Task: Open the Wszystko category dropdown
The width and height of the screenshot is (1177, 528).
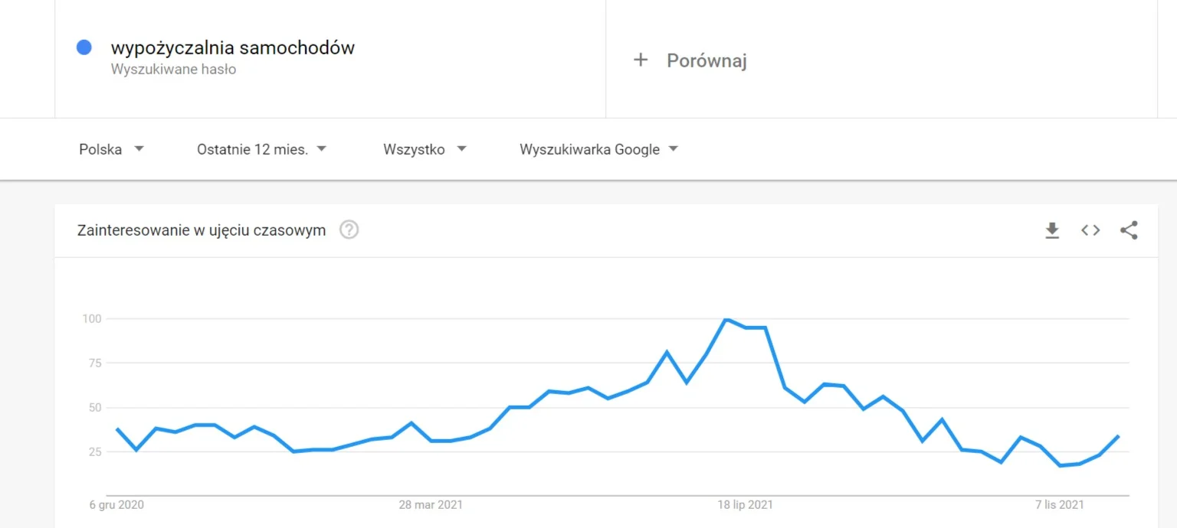Action: click(x=425, y=149)
